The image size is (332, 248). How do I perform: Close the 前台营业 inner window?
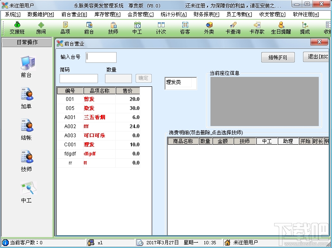point(319,42)
